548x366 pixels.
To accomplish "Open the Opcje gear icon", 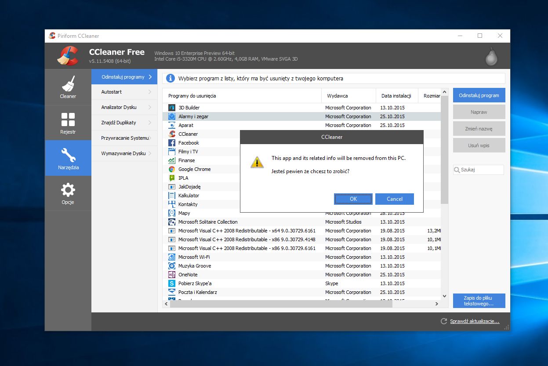I will pos(68,190).
